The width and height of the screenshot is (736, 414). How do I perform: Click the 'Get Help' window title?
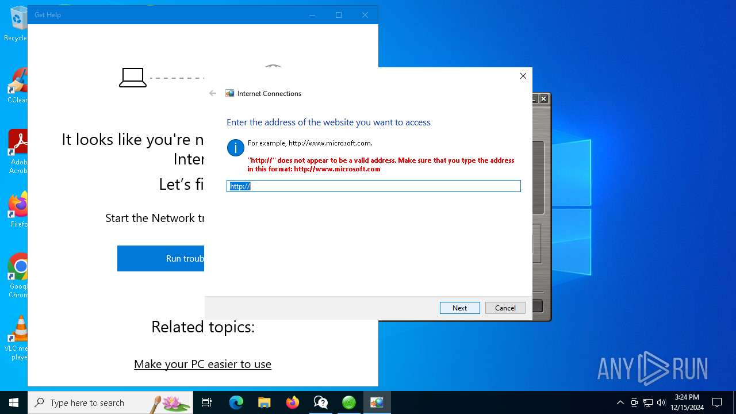pyautogui.click(x=47, y=15)
